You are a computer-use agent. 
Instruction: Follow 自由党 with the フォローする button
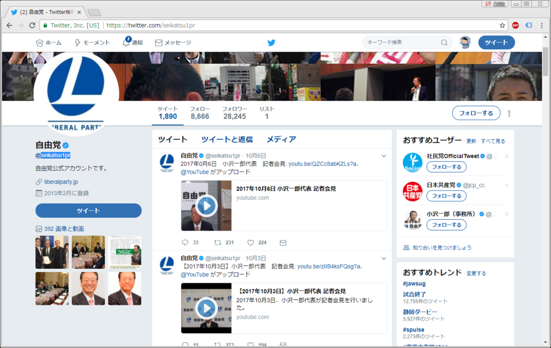(476, 113)
